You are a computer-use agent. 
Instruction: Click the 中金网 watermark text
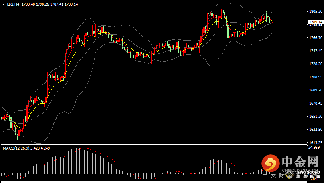[299, 162]
